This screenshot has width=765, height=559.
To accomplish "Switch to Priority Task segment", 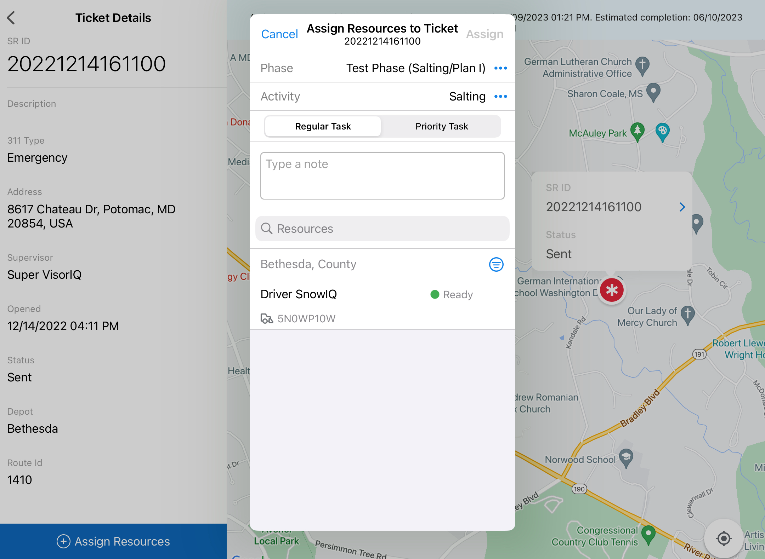I will click(x=441, y=126).
